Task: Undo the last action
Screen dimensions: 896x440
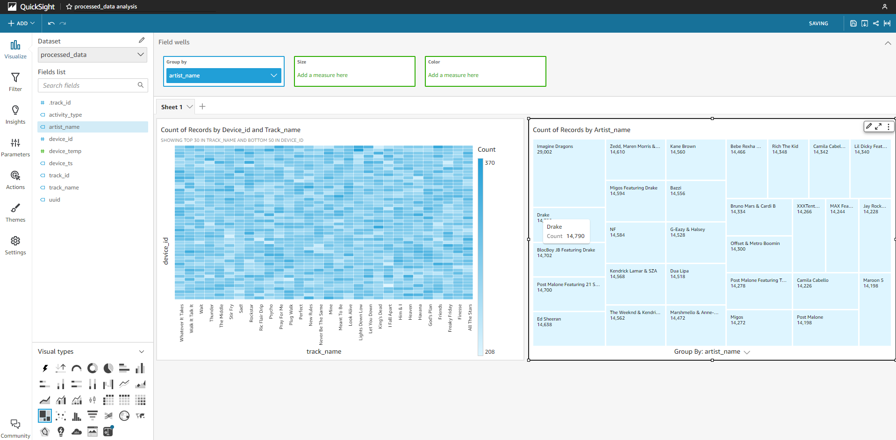Action: click(51, 23)
